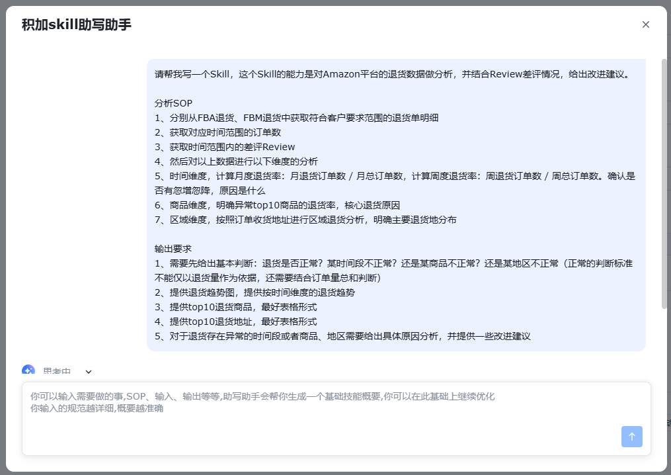Click line 4、提供top10退货地址
The height and width of the screenshot is (475, 671).
point(236,322)
